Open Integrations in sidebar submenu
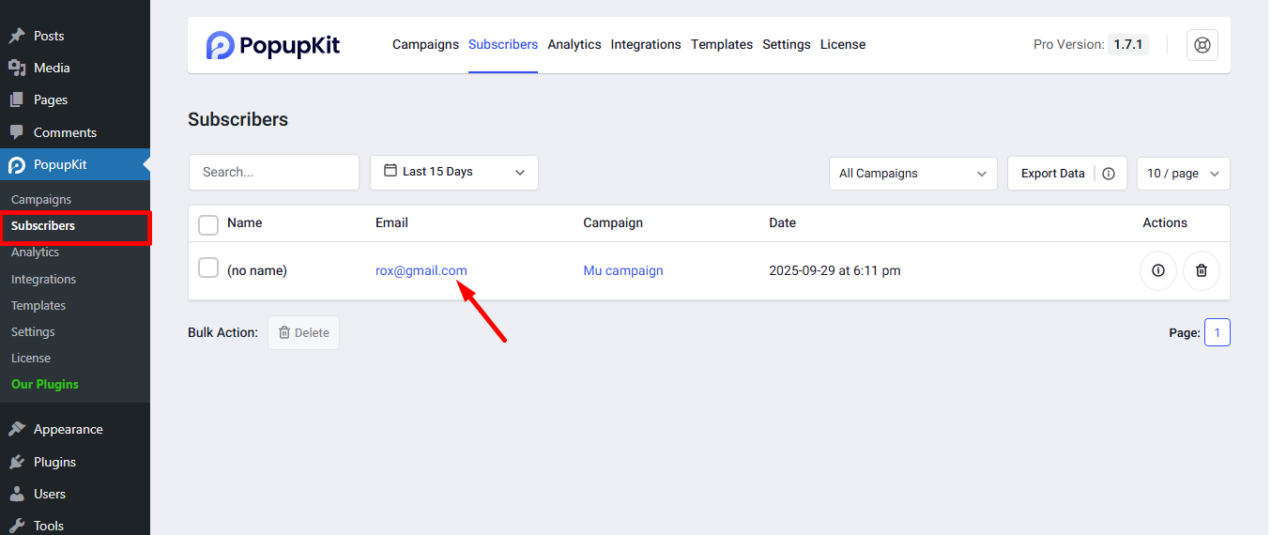This screenshot has width=1271, height=535. [x=43, y=279]
